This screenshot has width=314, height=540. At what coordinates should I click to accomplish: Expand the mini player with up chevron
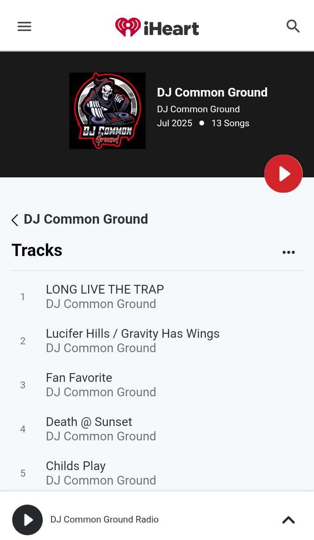click(x=289, y=520)
